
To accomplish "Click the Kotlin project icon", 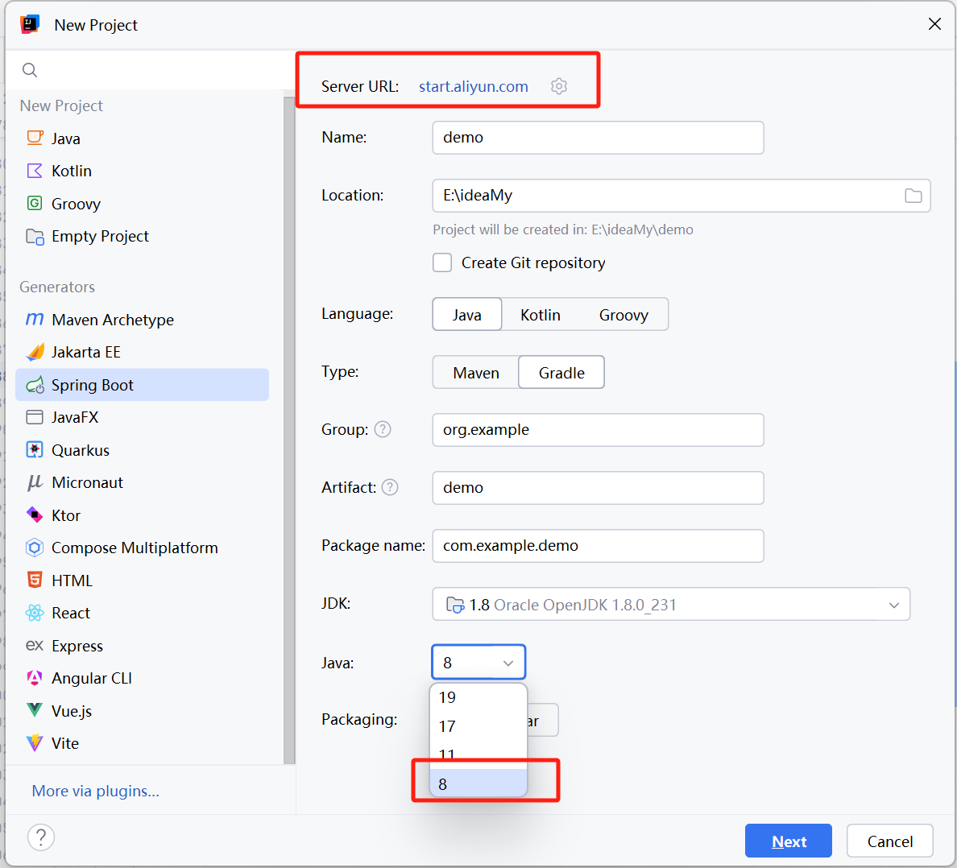I will [x=35, y=171].
